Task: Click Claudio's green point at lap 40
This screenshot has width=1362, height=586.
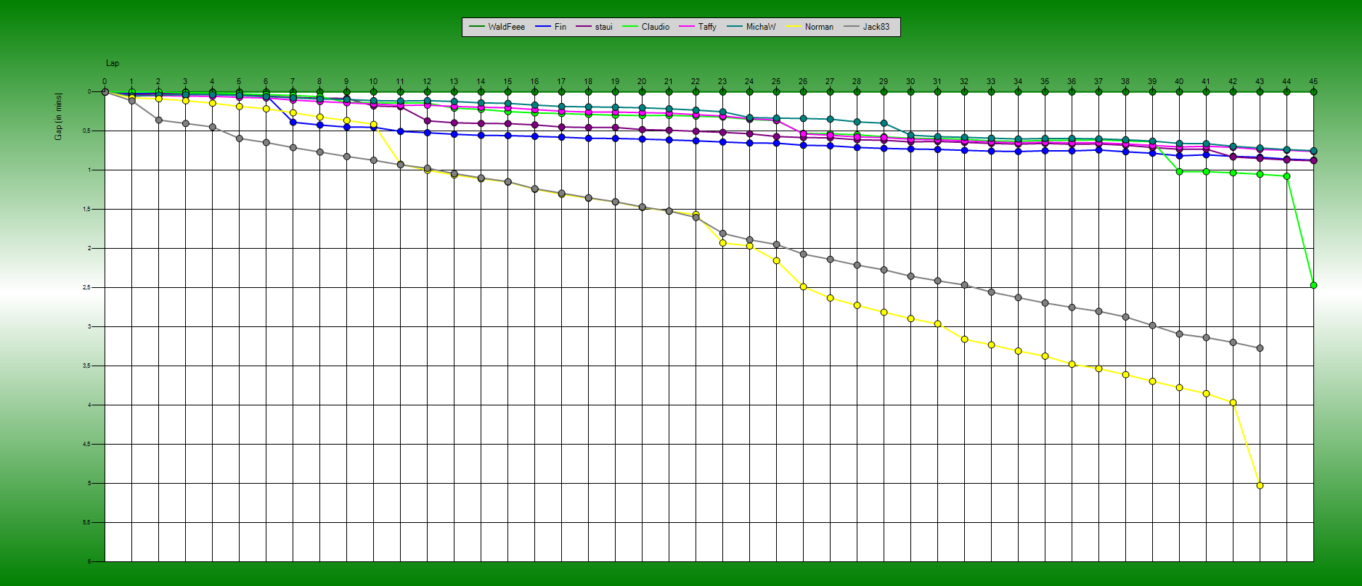Action: click(1179, 171)
